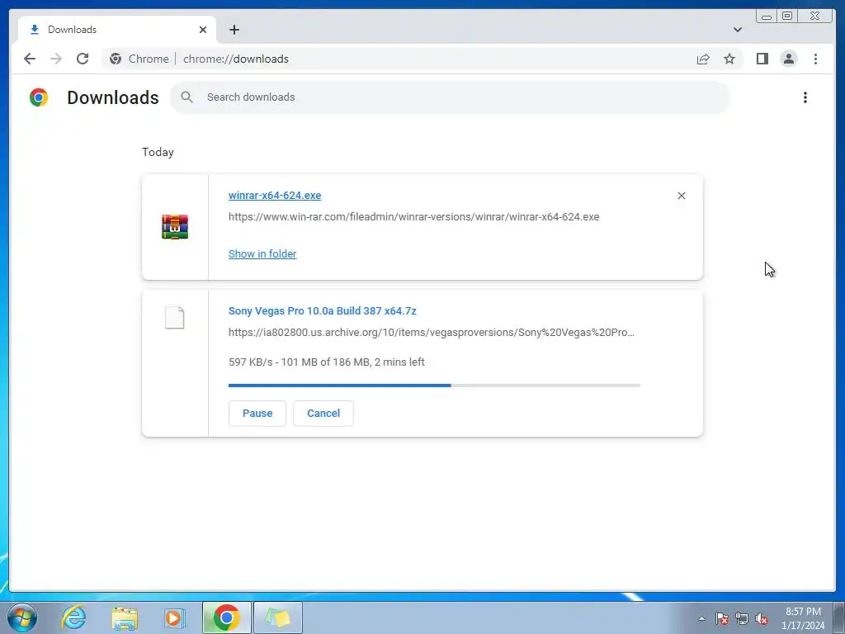Click the Today date heading

tap(158, 153)
